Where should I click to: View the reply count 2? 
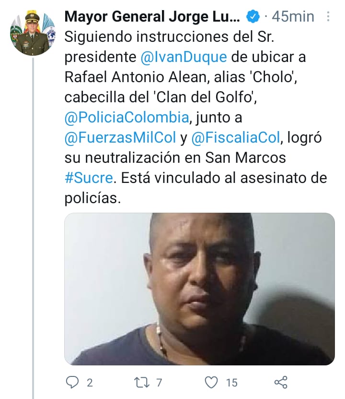[90, 383]
